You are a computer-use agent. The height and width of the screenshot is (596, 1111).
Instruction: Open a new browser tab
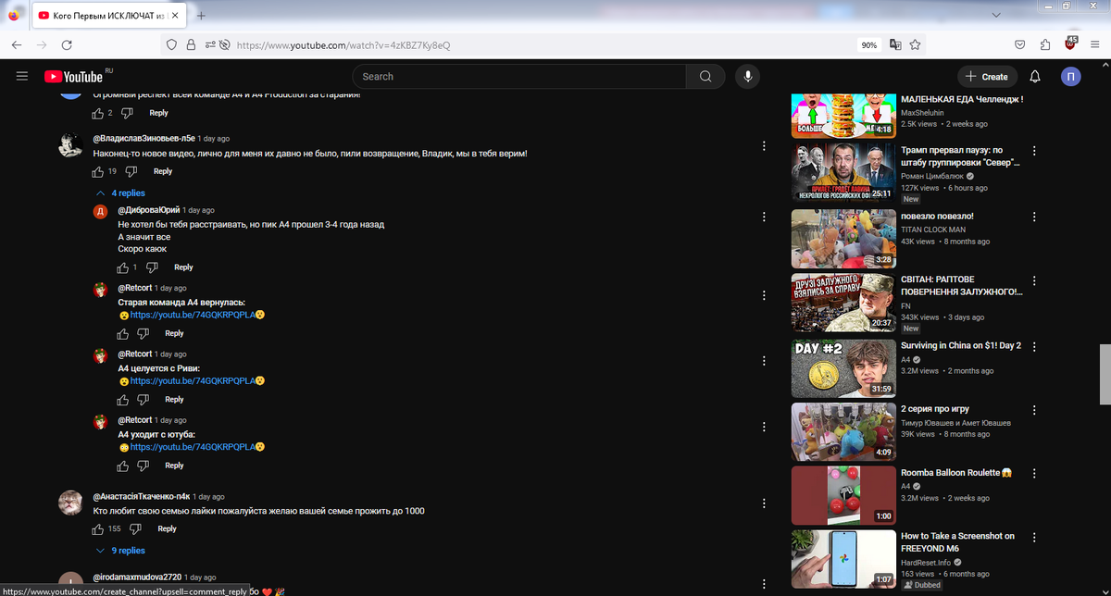[x=201, y=16]
